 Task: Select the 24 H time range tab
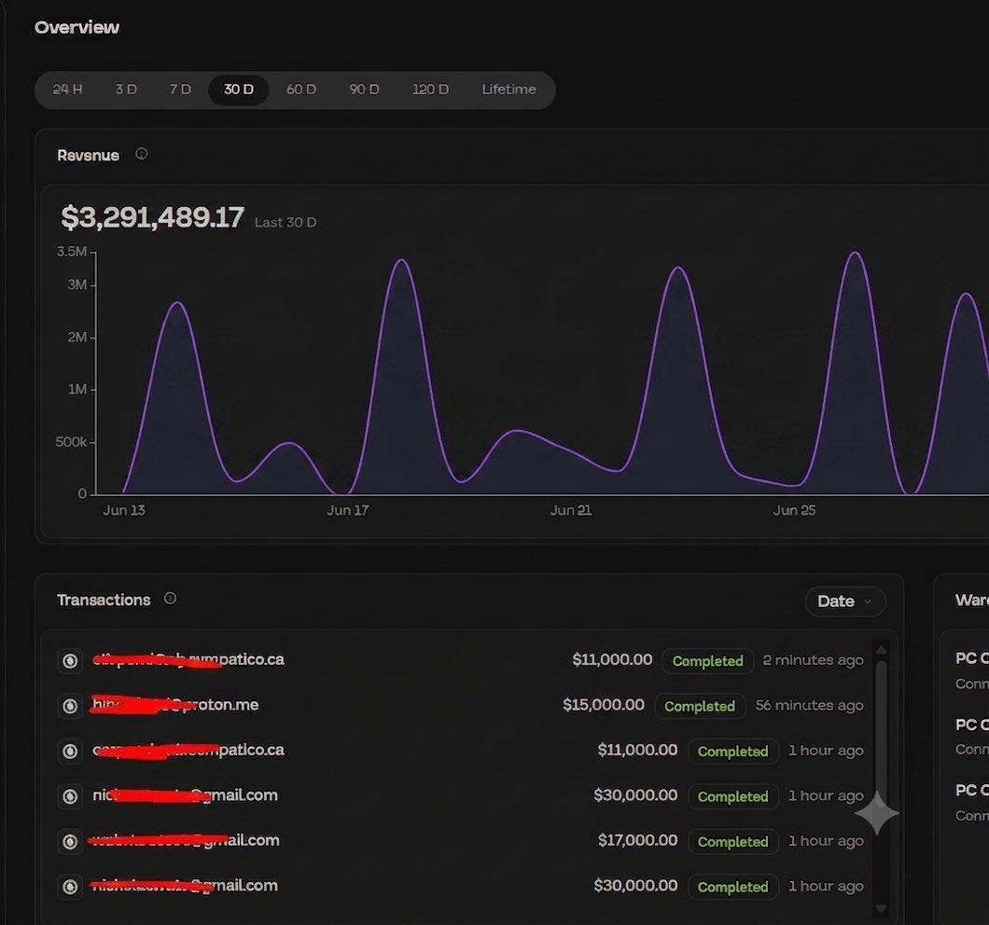(67, 90)
